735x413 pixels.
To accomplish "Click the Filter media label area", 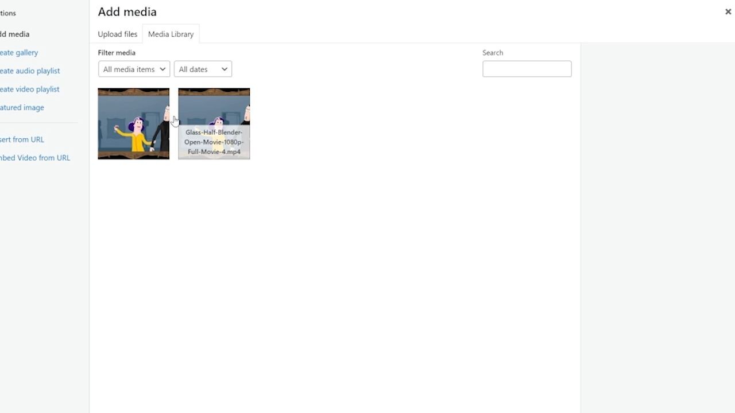I will click(117, 52).
